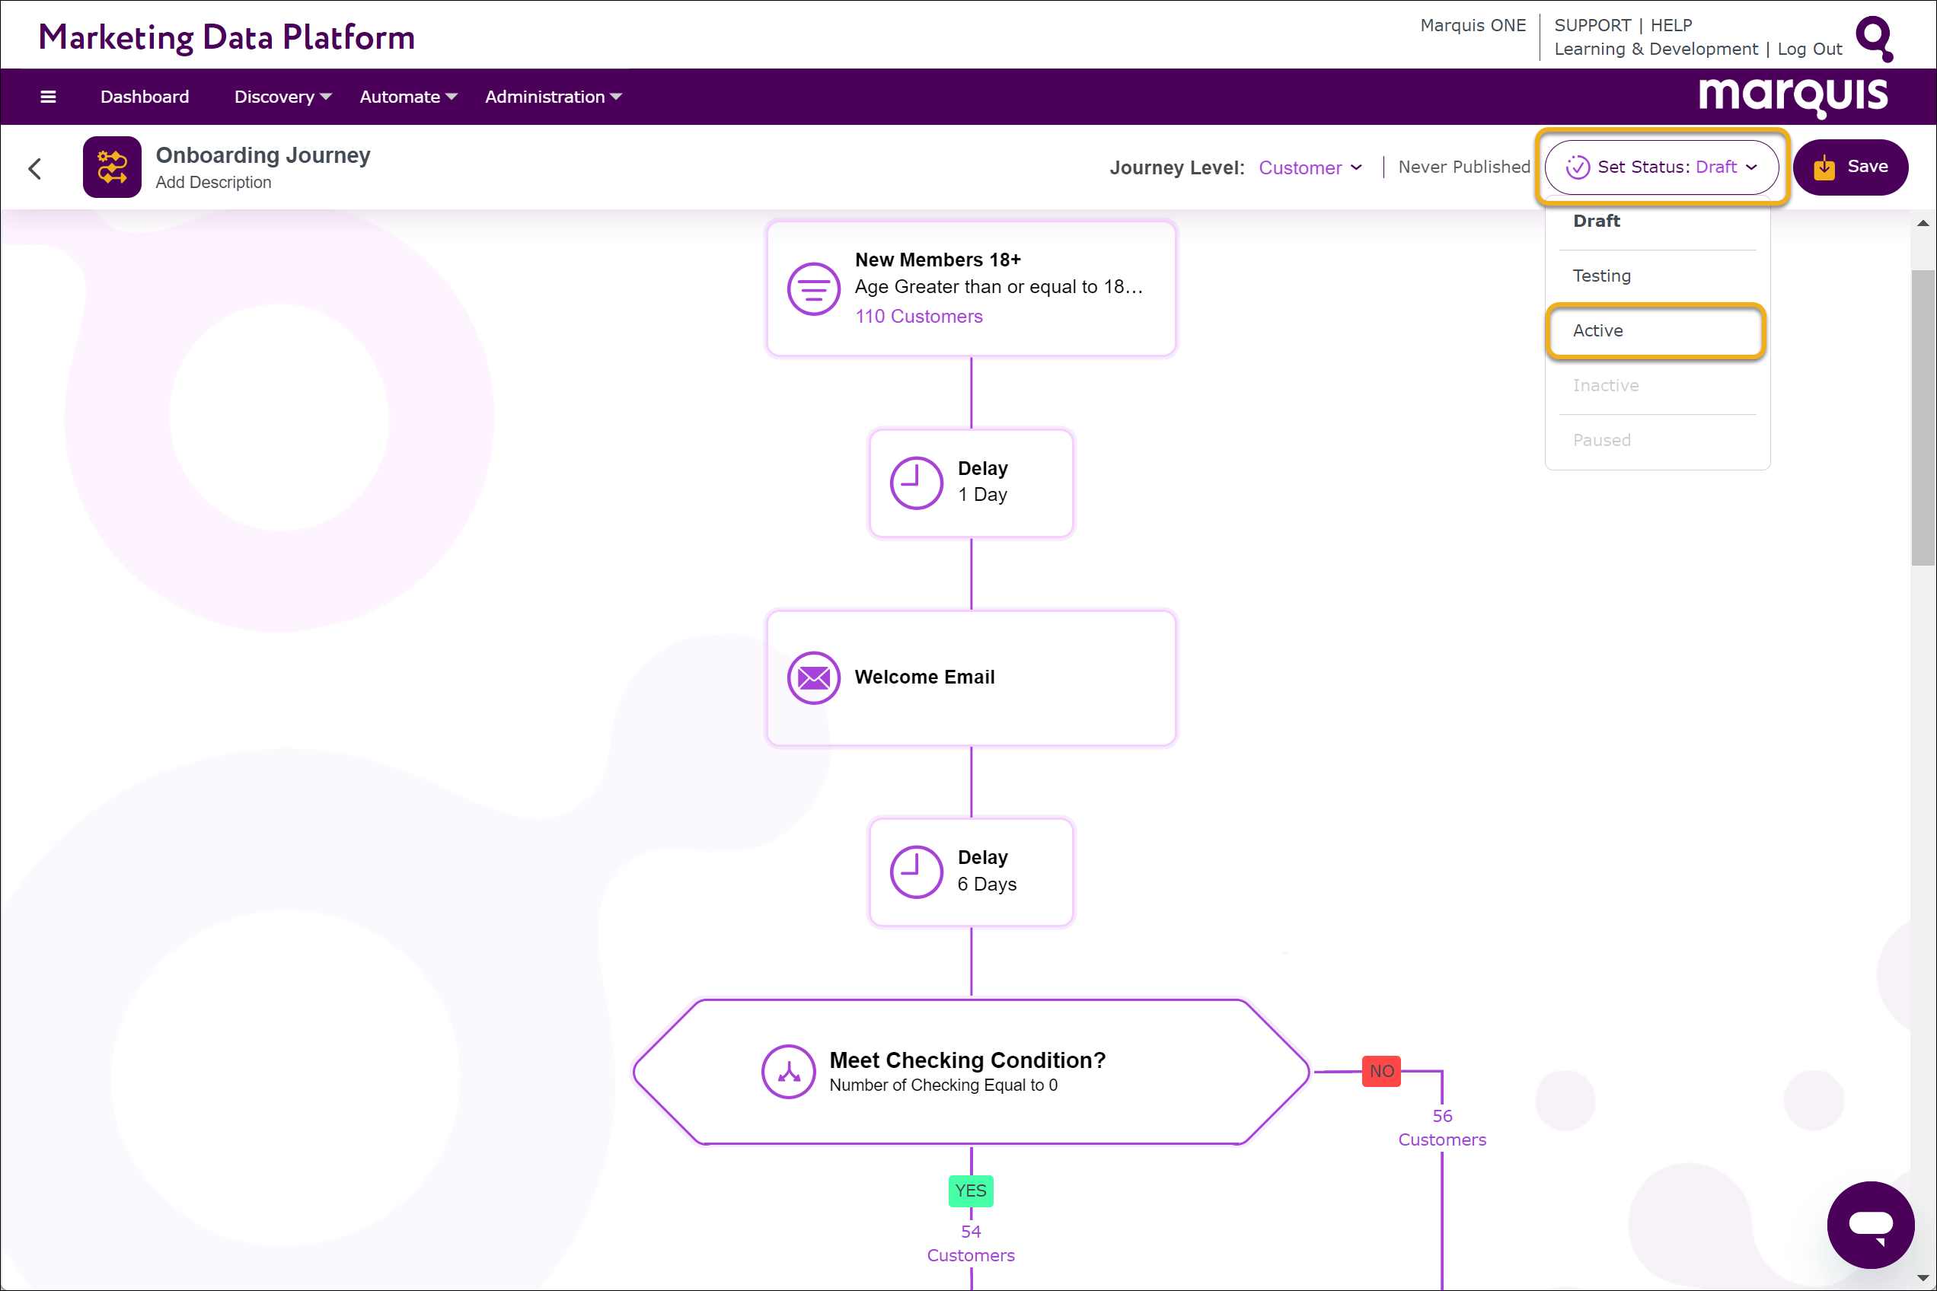Select the Meet Checking Condition node
Screen dimensions: 1937x1291
point(971,1071)
